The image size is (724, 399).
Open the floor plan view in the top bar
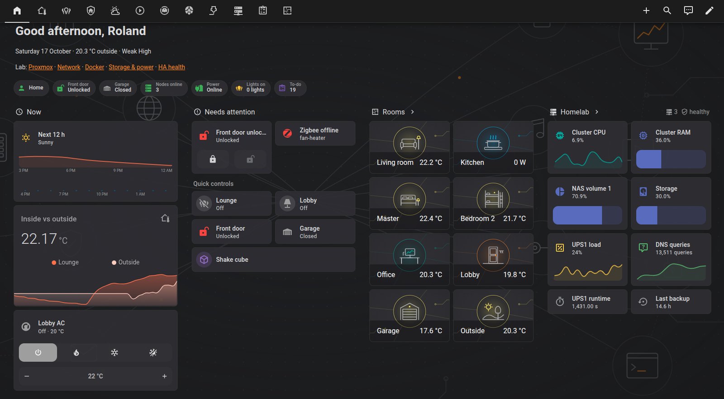click(x=287, y=10)
